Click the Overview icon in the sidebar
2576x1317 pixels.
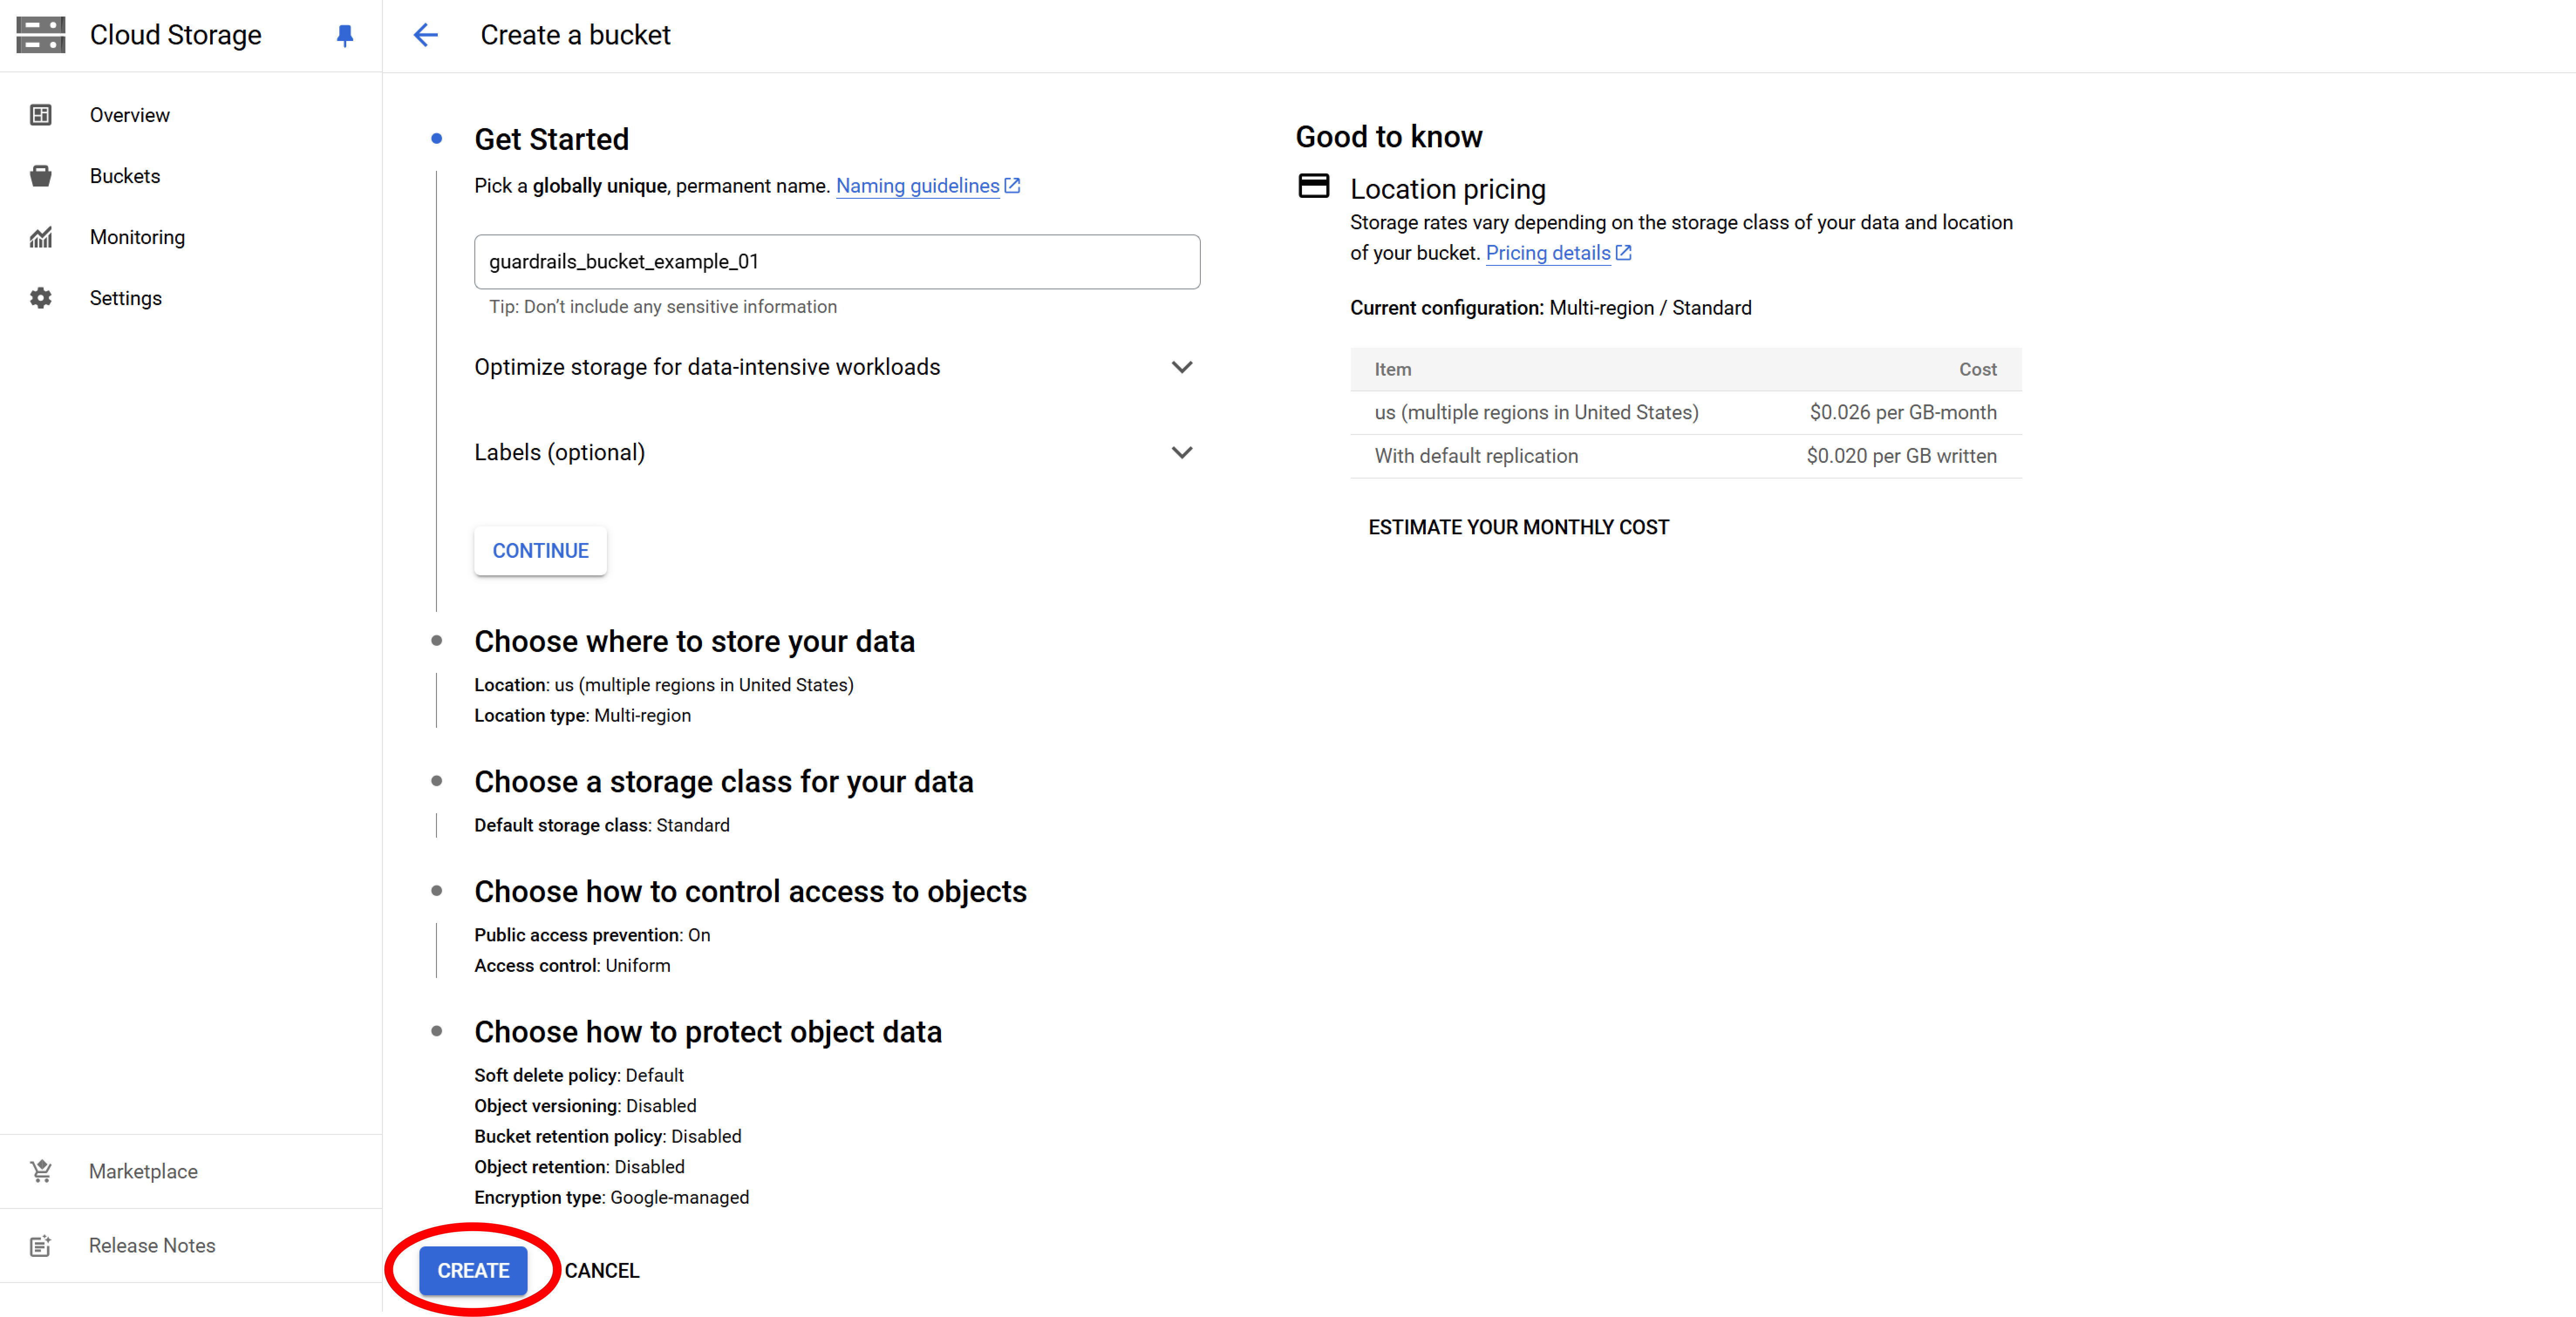pos(40,114)
